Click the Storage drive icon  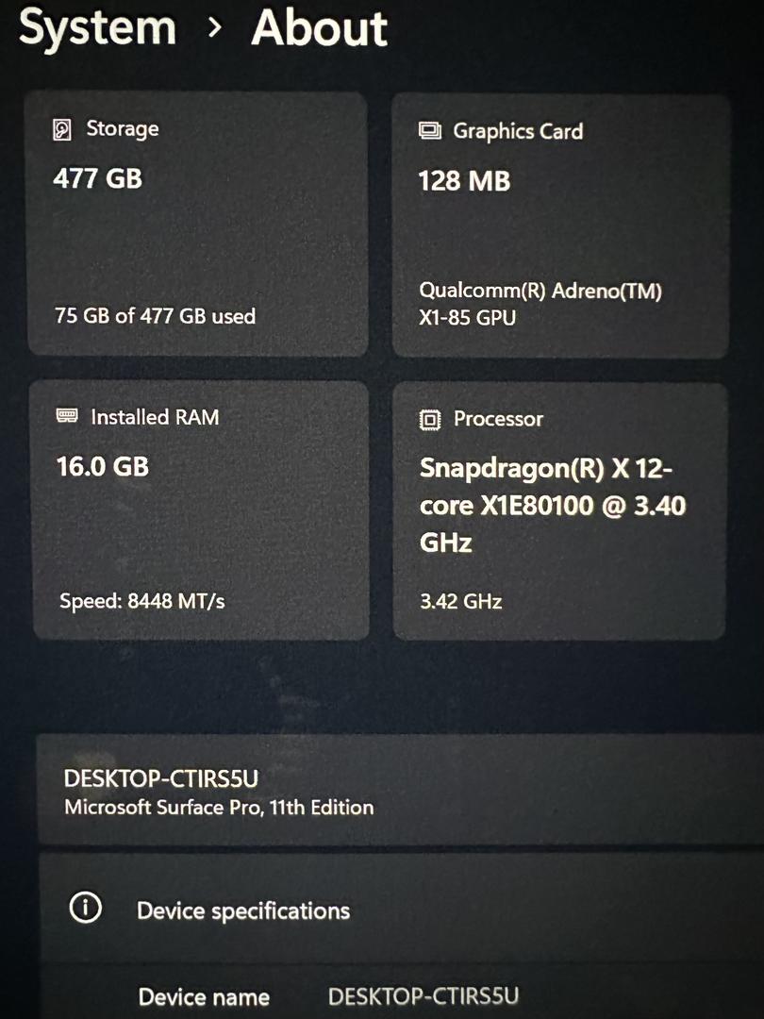coord(61,129)
